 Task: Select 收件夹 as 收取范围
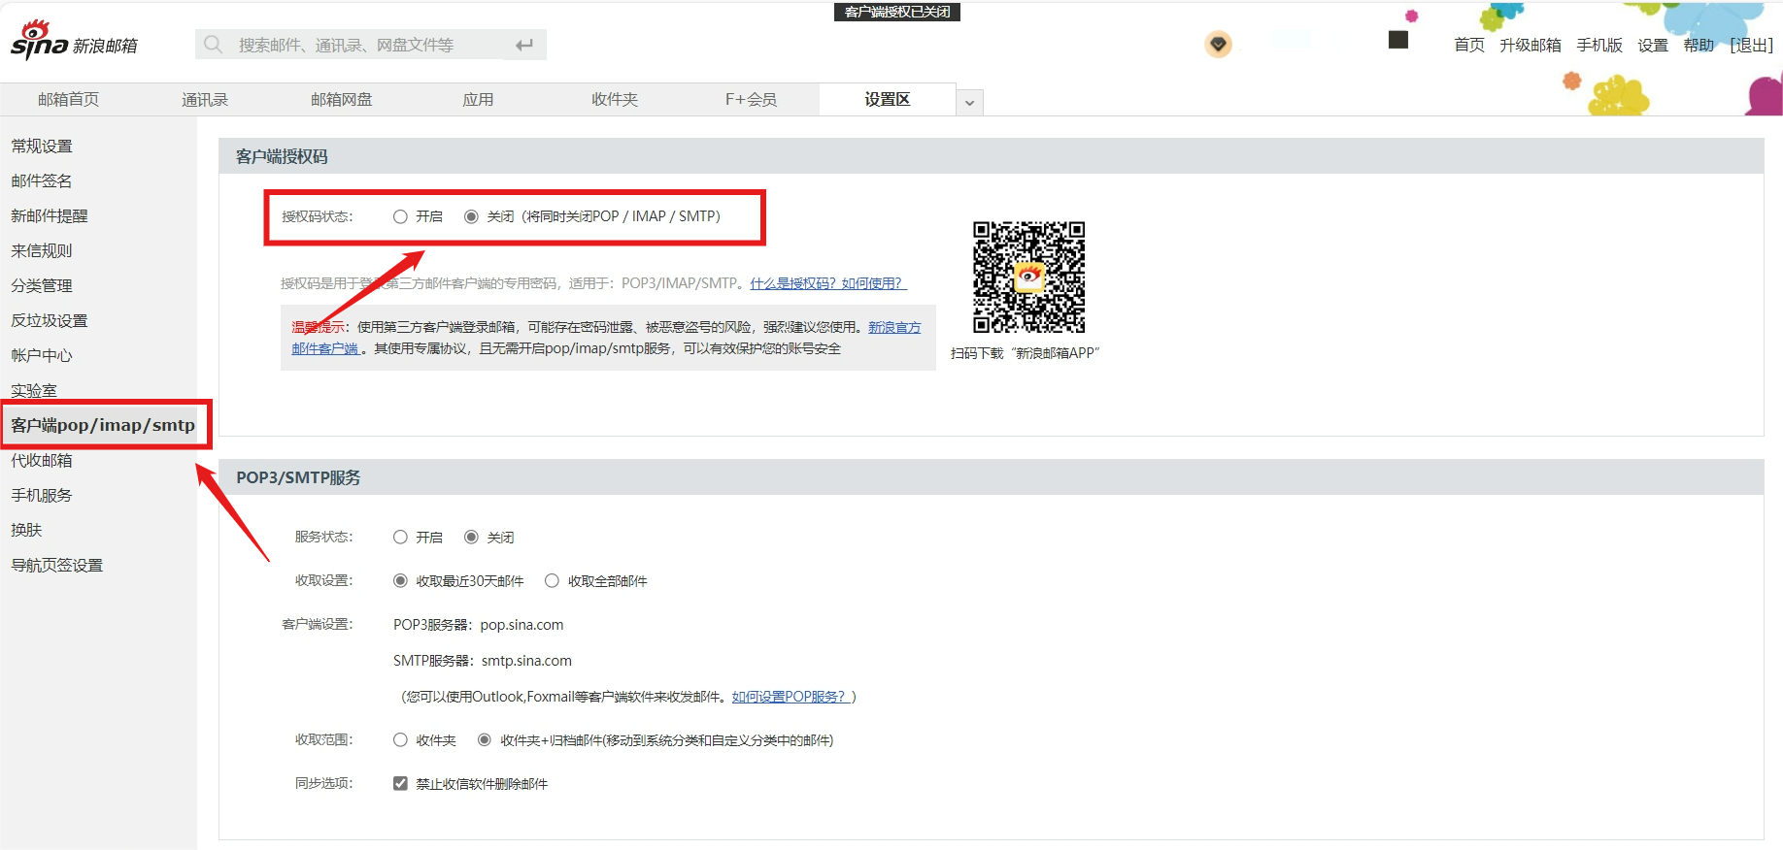pyautogui.click(x=400, y=739)
